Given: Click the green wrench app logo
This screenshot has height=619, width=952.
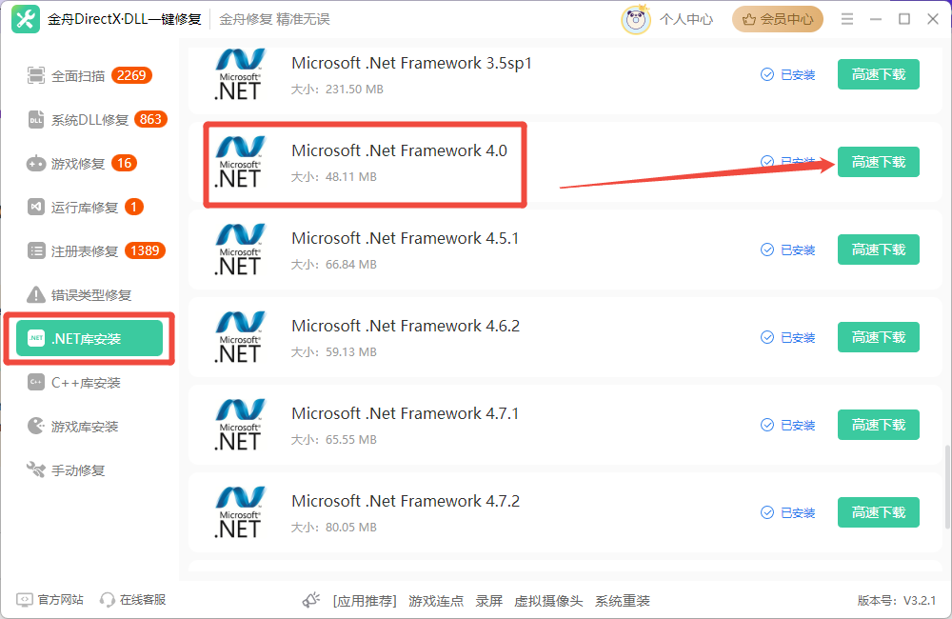Looking at the screenshot, I should click(26, 19).
